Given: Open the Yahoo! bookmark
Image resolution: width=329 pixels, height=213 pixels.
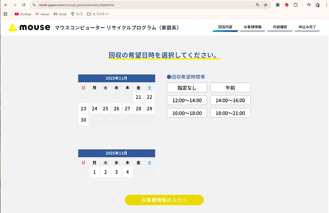Looking at the screenshot, I should coord(42,14).
